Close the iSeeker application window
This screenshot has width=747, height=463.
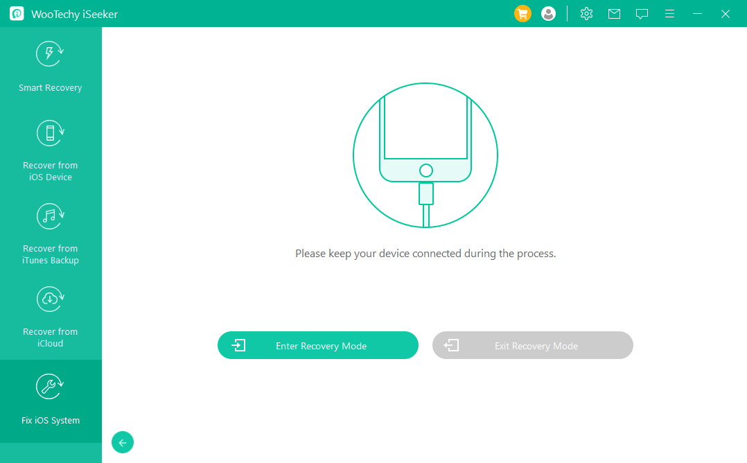tap(726, 14)
